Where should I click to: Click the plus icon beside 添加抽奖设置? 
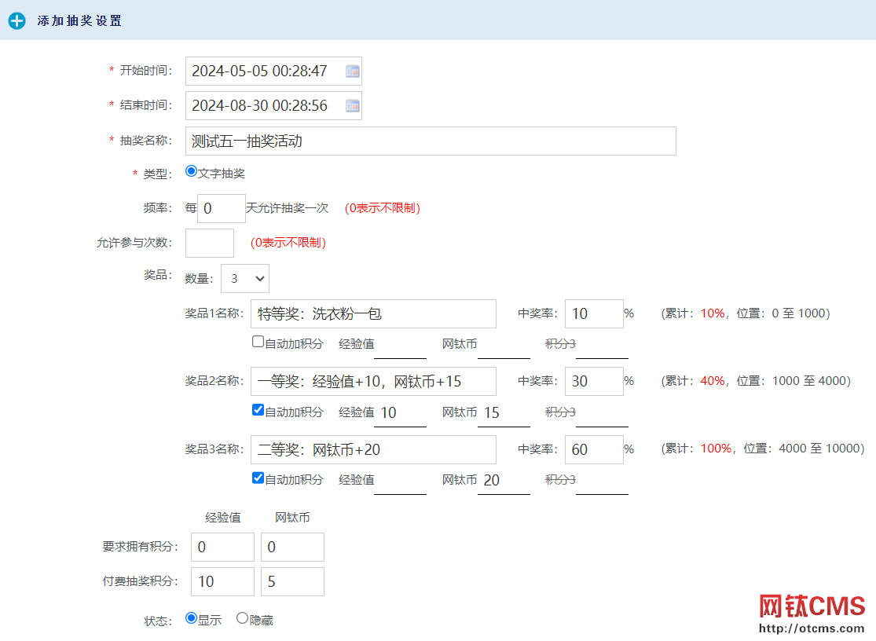click(x=16, y=21)
